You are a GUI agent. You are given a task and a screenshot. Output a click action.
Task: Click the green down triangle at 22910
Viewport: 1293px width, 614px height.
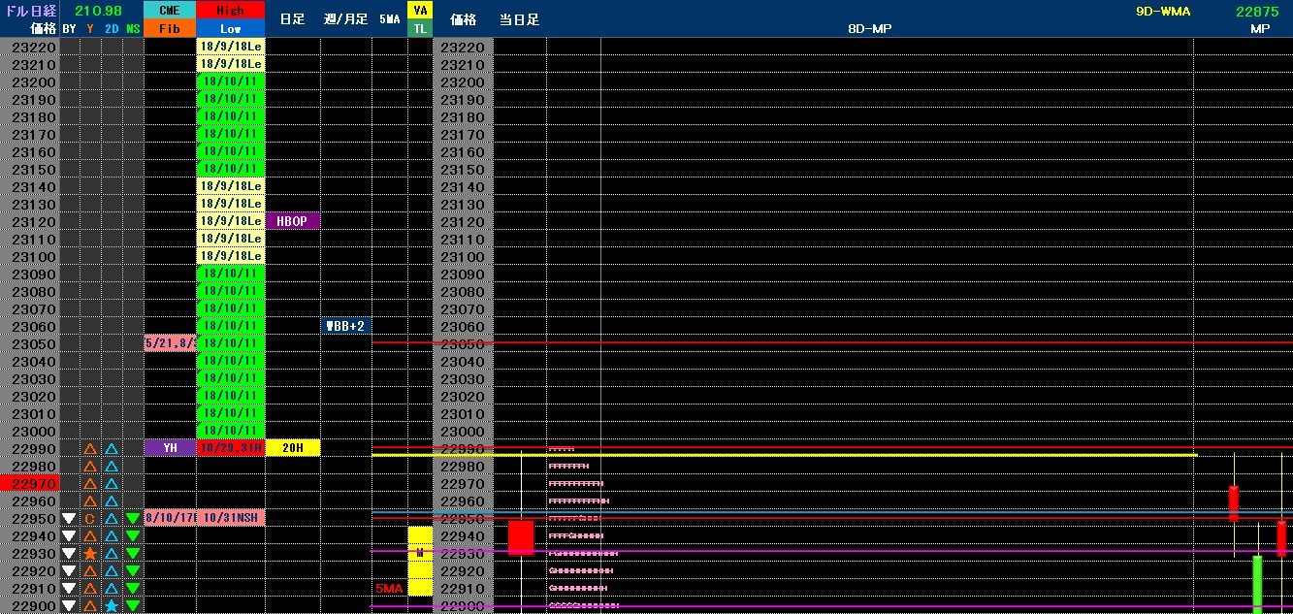pos(133,589)
